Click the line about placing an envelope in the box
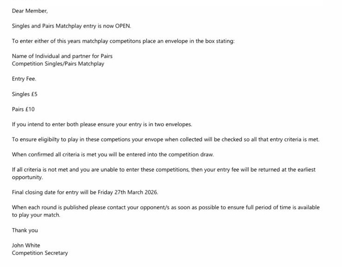Viewport: 342px width, 267px height. point(123,41)
